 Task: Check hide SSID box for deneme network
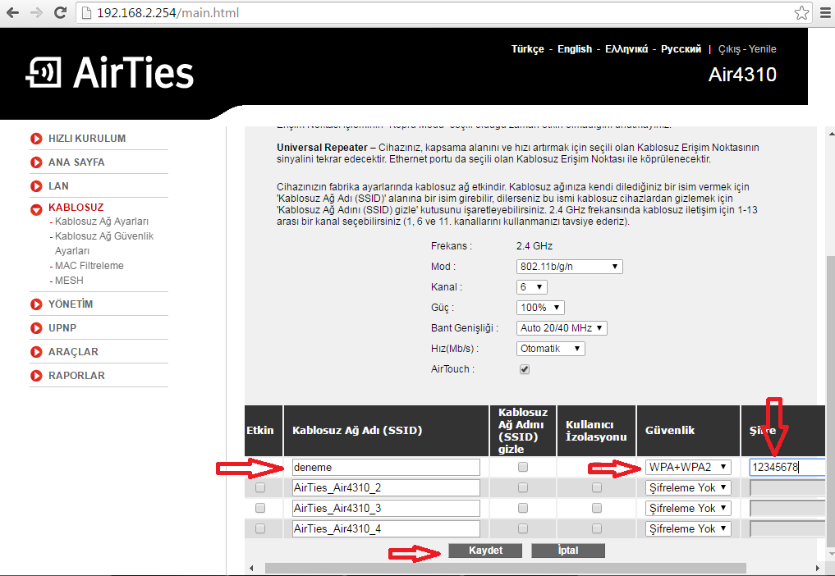[x=522, y=467]
